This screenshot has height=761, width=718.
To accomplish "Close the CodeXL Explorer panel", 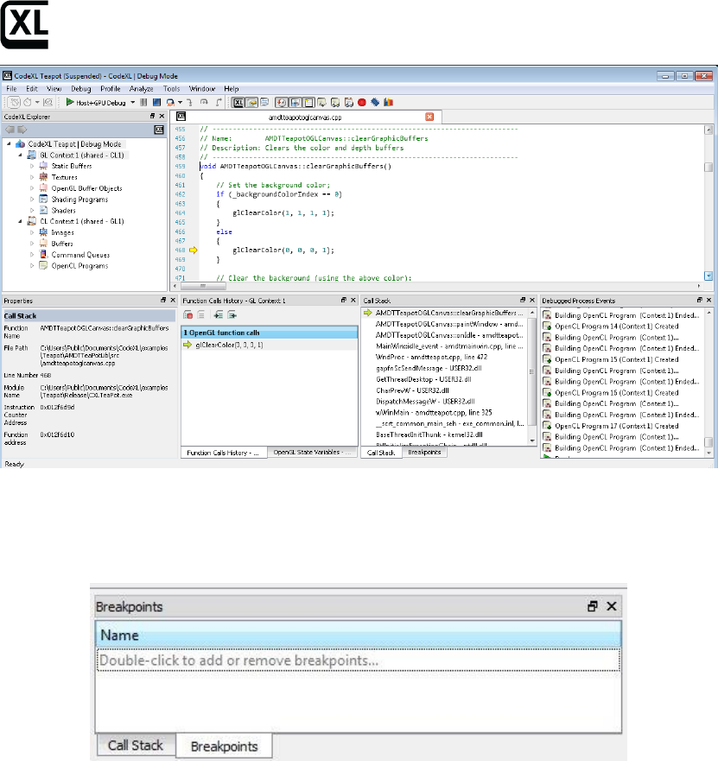I will [x=162, y=116].
